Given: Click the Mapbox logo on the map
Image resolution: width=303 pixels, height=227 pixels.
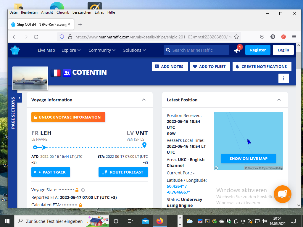Looking at the screenshot, I should tap(216, 168).
